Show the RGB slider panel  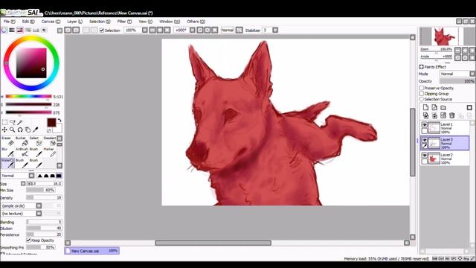[12, 30]
